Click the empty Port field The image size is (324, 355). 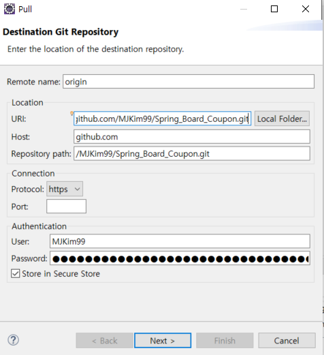tap(66, 206)
